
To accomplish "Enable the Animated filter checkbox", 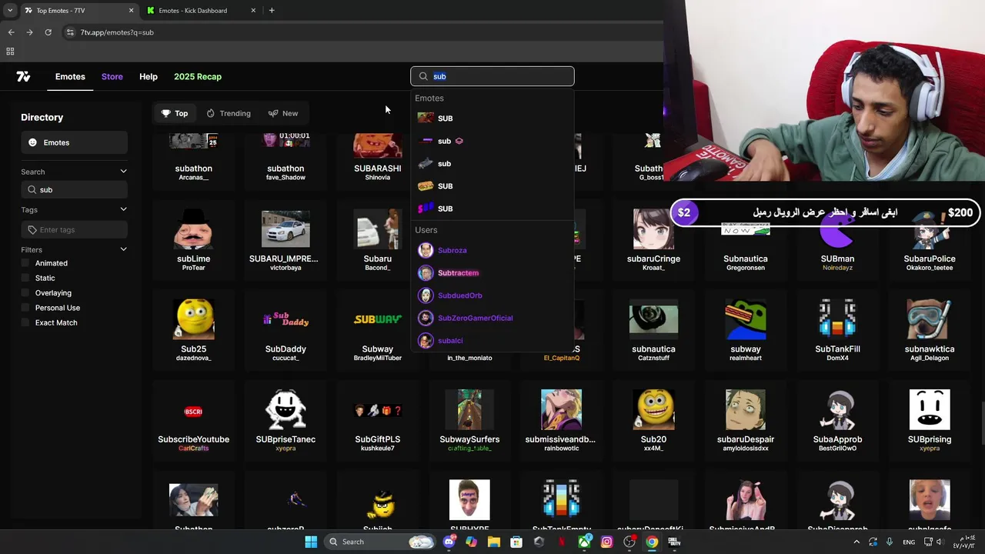I will tap(25, 263).
